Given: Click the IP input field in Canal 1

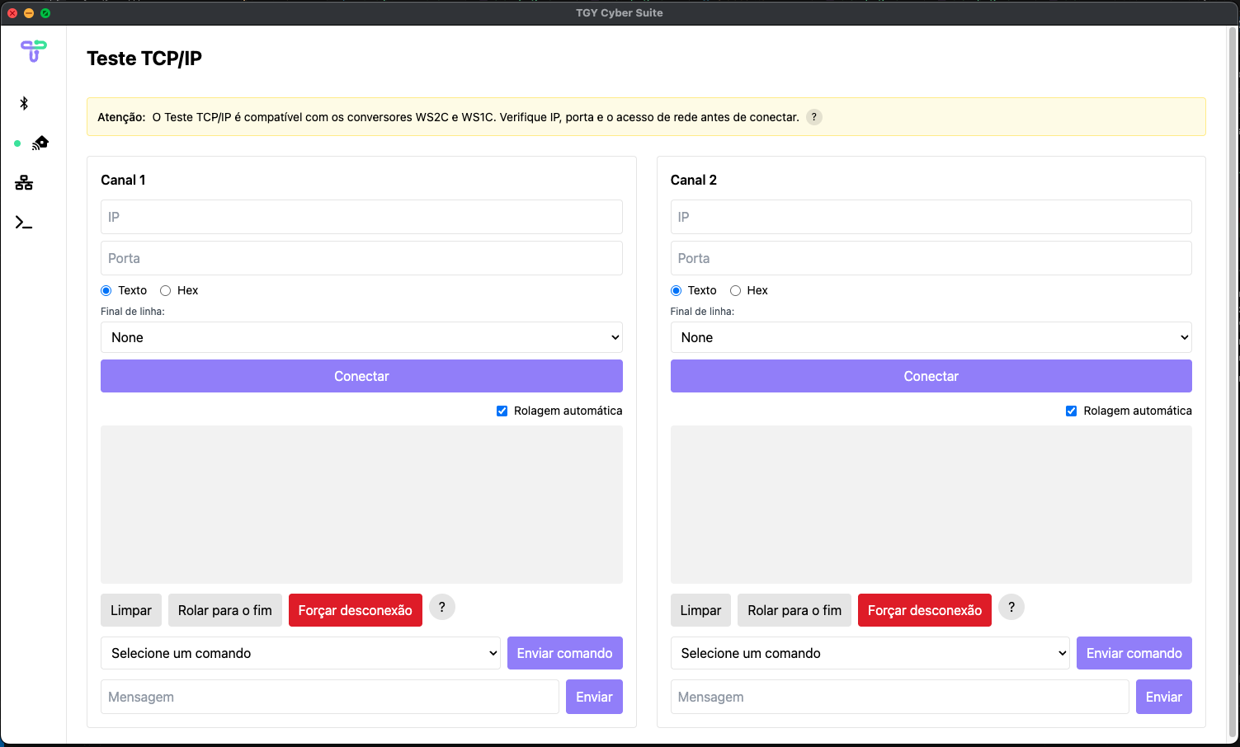Looking at the screenshot, I should tap(361, 217).
